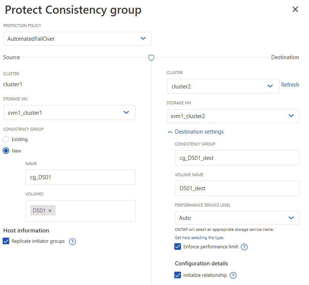Select the New consistency group radio
Image resolution: width=309 pixels, height=285 pixels.
point(6,151)
